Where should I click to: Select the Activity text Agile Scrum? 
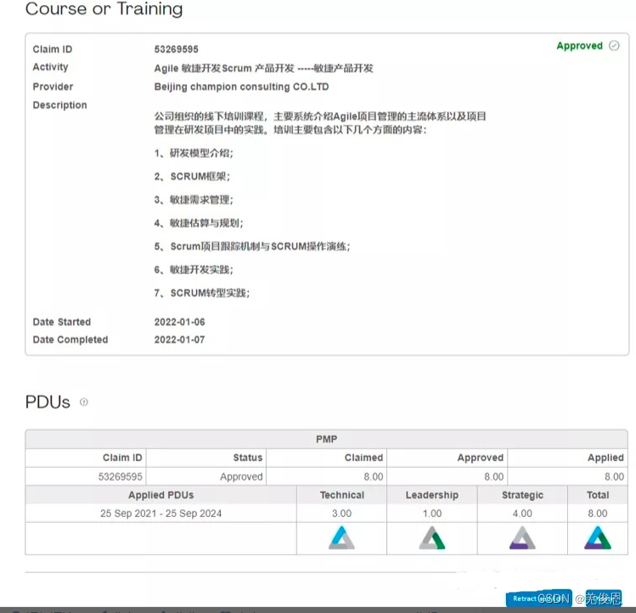(x=263, y=68)
